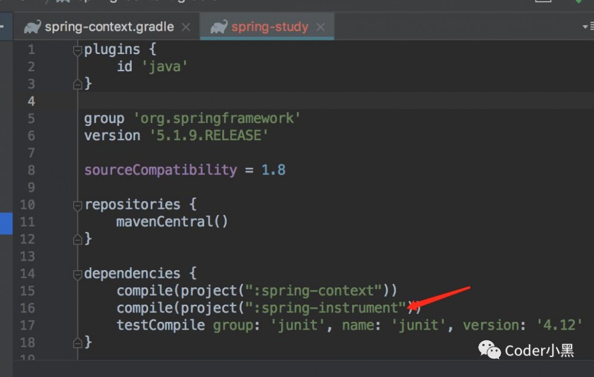The width and height of the screenshot is (594, 377).
Task: Collapse the dependencies block fold marker
Action: [77, 274]
